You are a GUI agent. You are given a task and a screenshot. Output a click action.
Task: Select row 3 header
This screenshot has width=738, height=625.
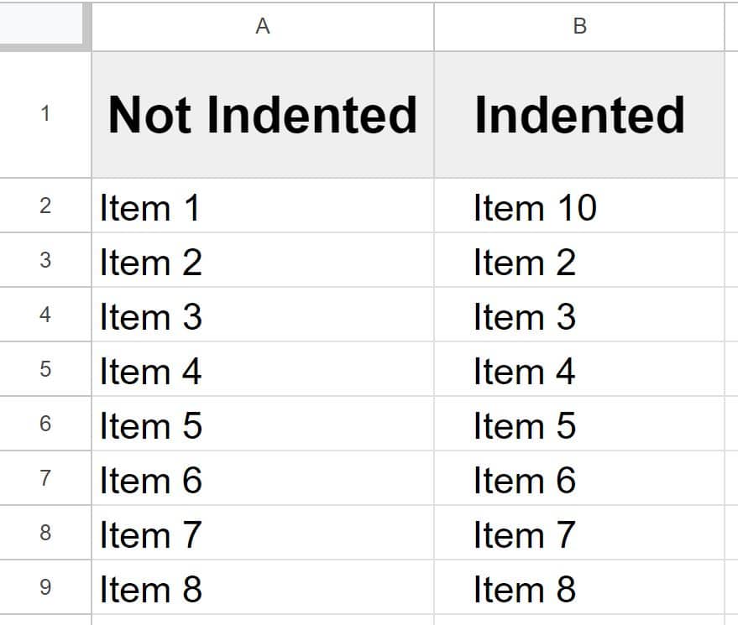[44, 262]
